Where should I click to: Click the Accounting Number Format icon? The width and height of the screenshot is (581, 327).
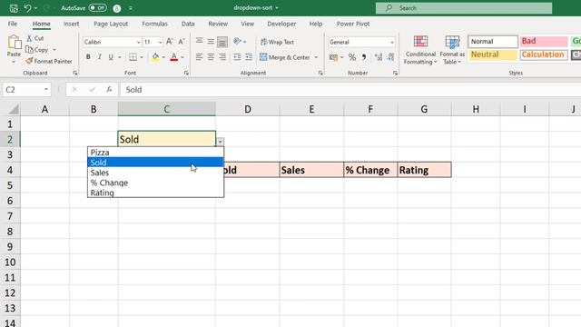coord(333,57)
